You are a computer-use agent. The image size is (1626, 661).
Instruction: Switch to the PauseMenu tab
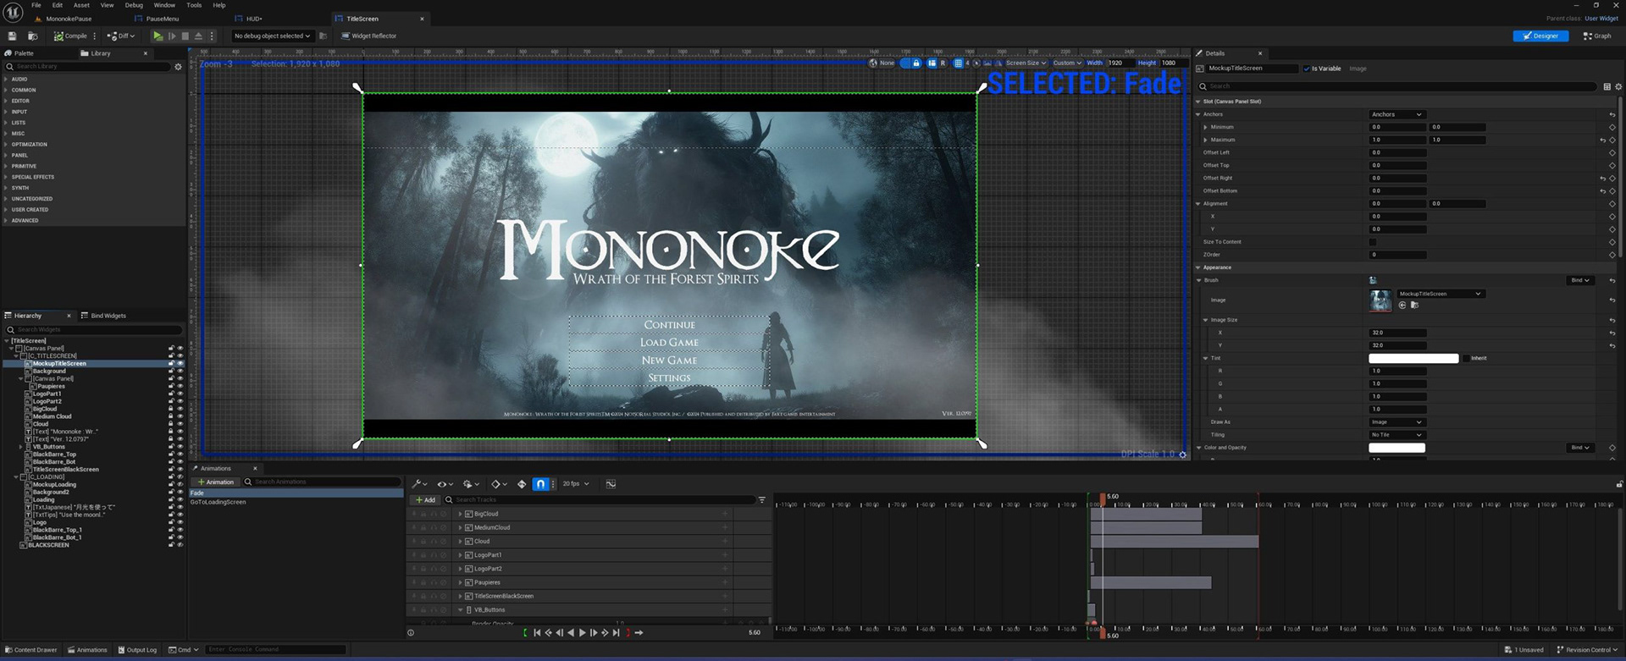[x=162, y=19]
